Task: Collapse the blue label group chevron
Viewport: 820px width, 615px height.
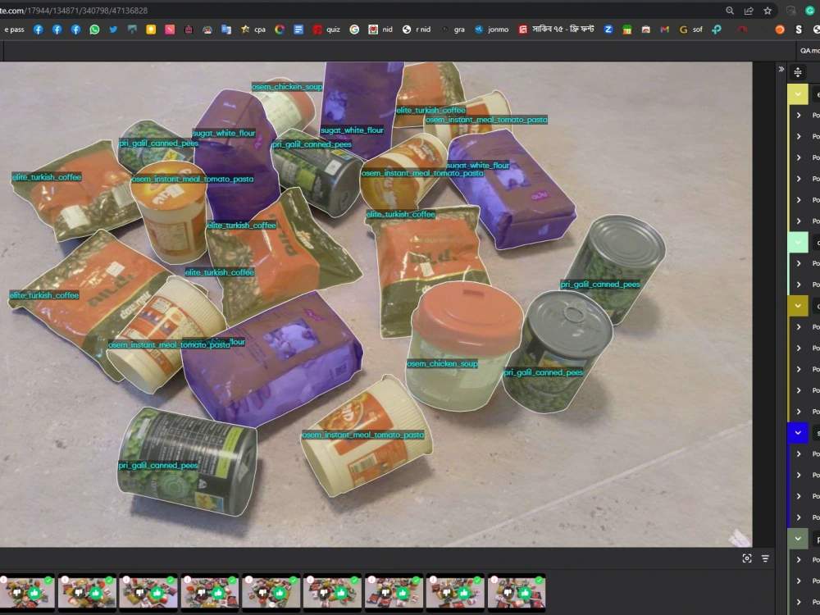Action: pos(798,432)
